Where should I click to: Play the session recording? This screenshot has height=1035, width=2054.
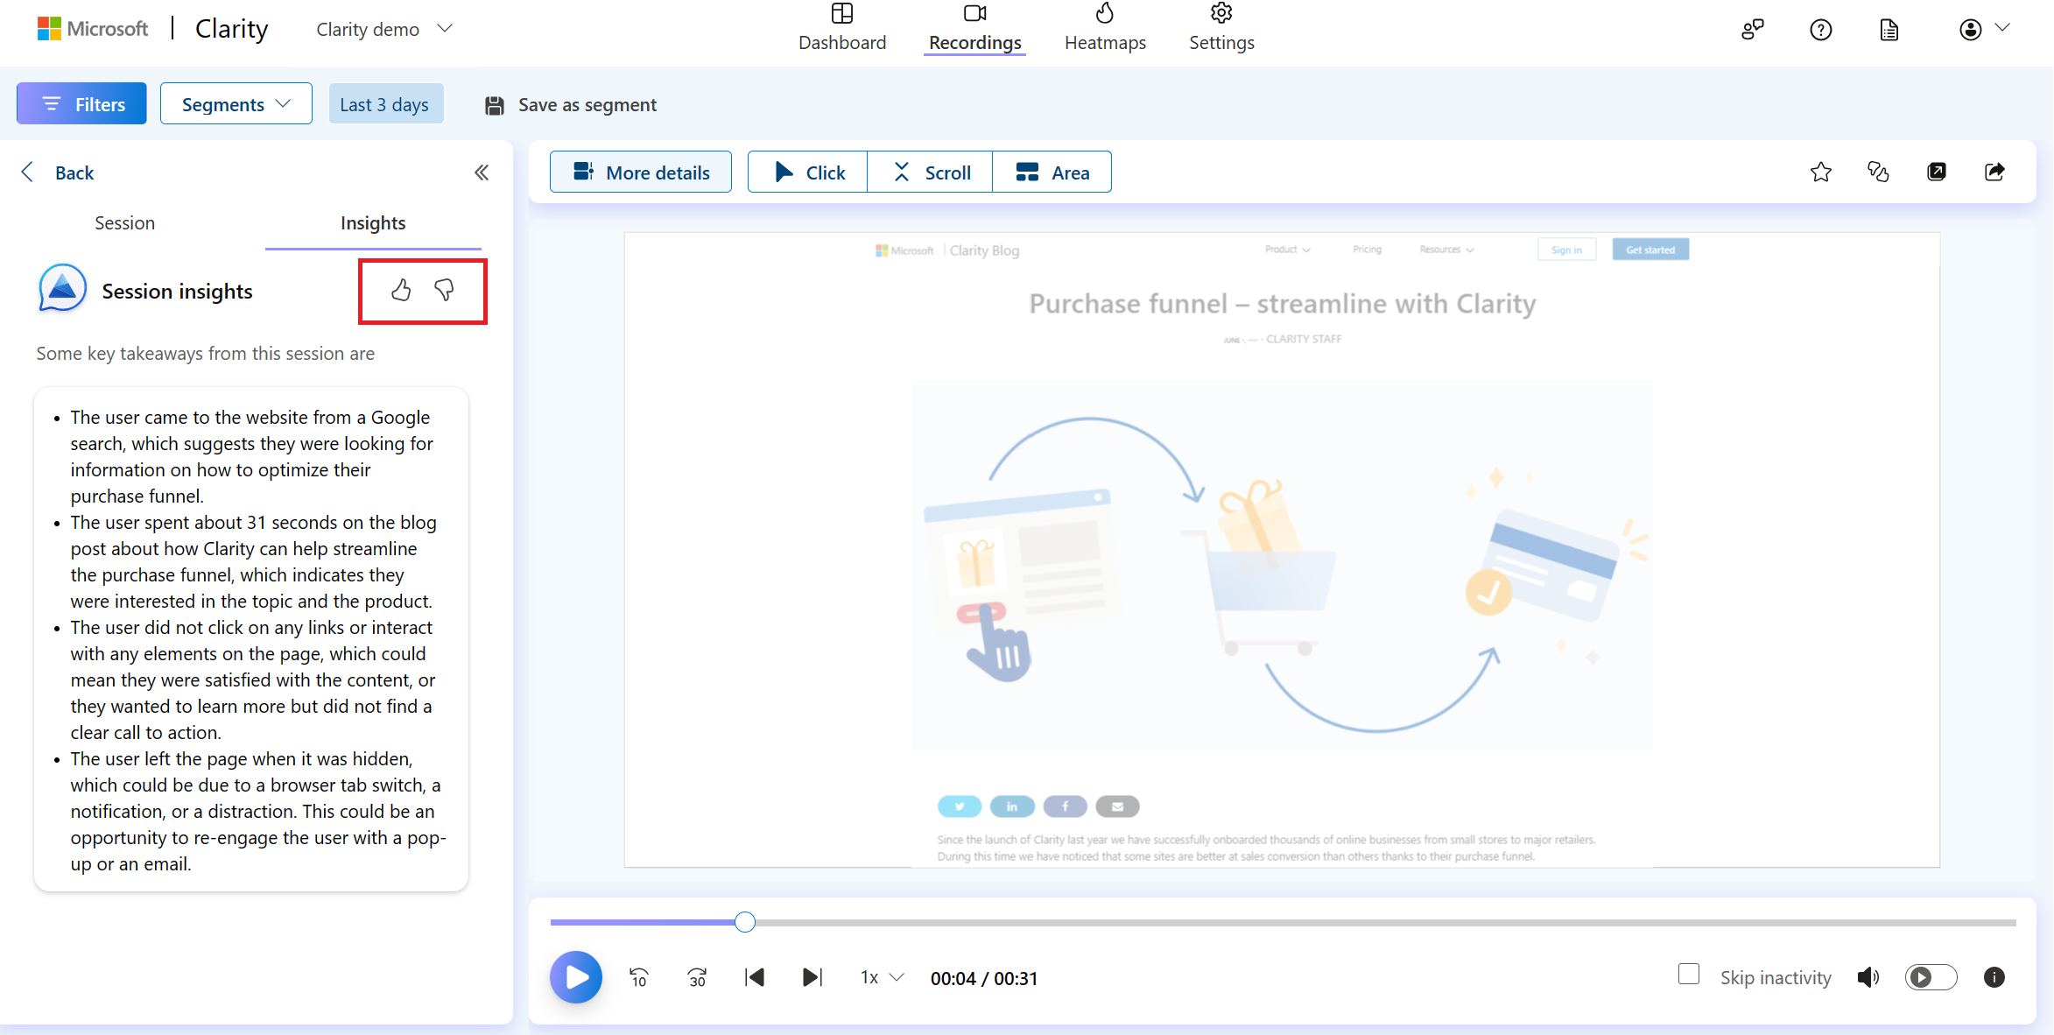576,977
